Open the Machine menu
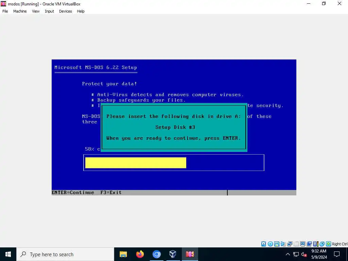Image resolution: width=348 pixels, height=261 pixels. coord(20,11)
